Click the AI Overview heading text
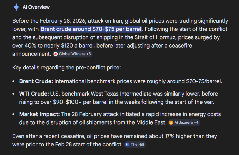239x155 pixels. [36, 7]
